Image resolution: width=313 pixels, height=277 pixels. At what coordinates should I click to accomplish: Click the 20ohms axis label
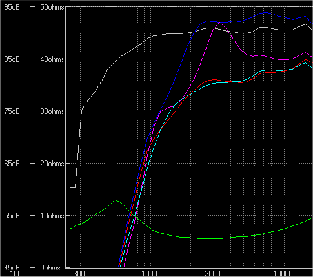click(x=52, y=164)
